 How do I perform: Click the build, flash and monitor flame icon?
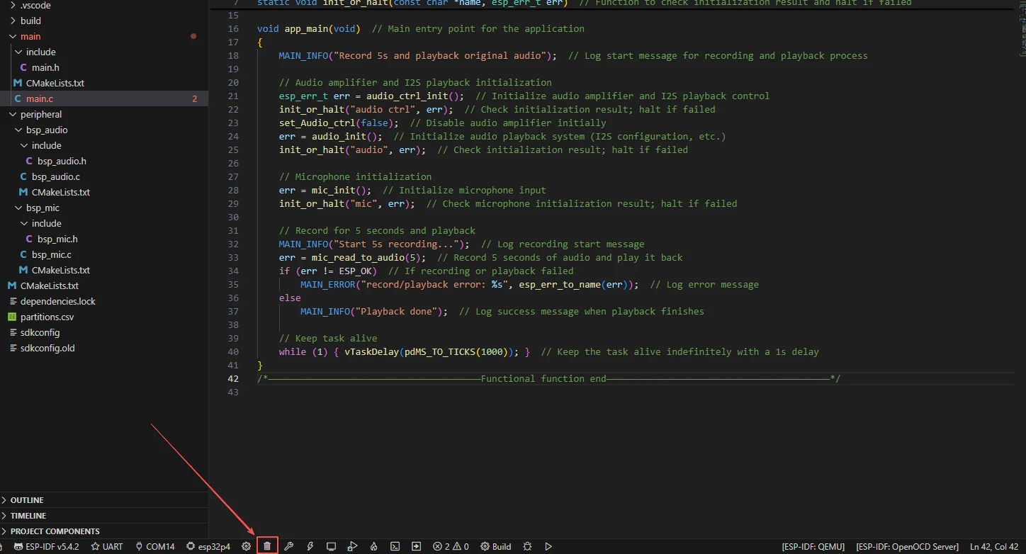[373, 546]
